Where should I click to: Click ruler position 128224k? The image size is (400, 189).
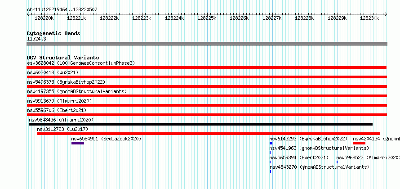pyautogui.click(x=174, y=18)
